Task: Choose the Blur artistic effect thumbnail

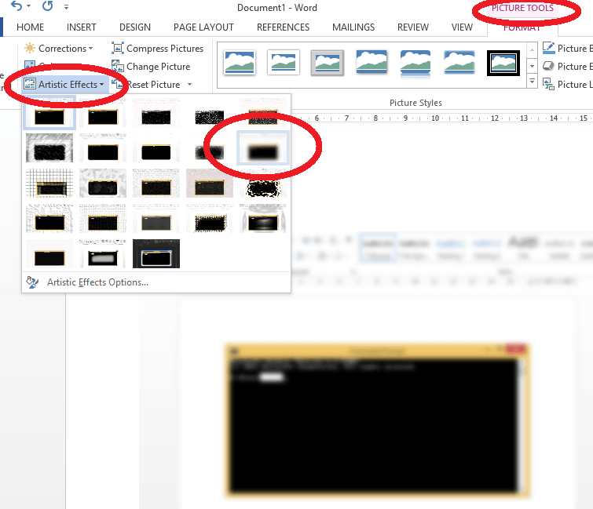Action: coord(263,148)
